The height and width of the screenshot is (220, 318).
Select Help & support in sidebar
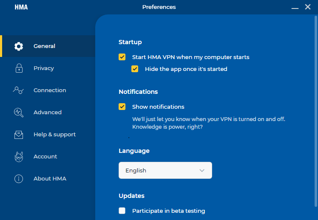[48, 134]
